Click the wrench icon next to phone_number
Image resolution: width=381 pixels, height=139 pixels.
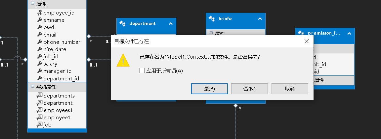pos(39,42)
